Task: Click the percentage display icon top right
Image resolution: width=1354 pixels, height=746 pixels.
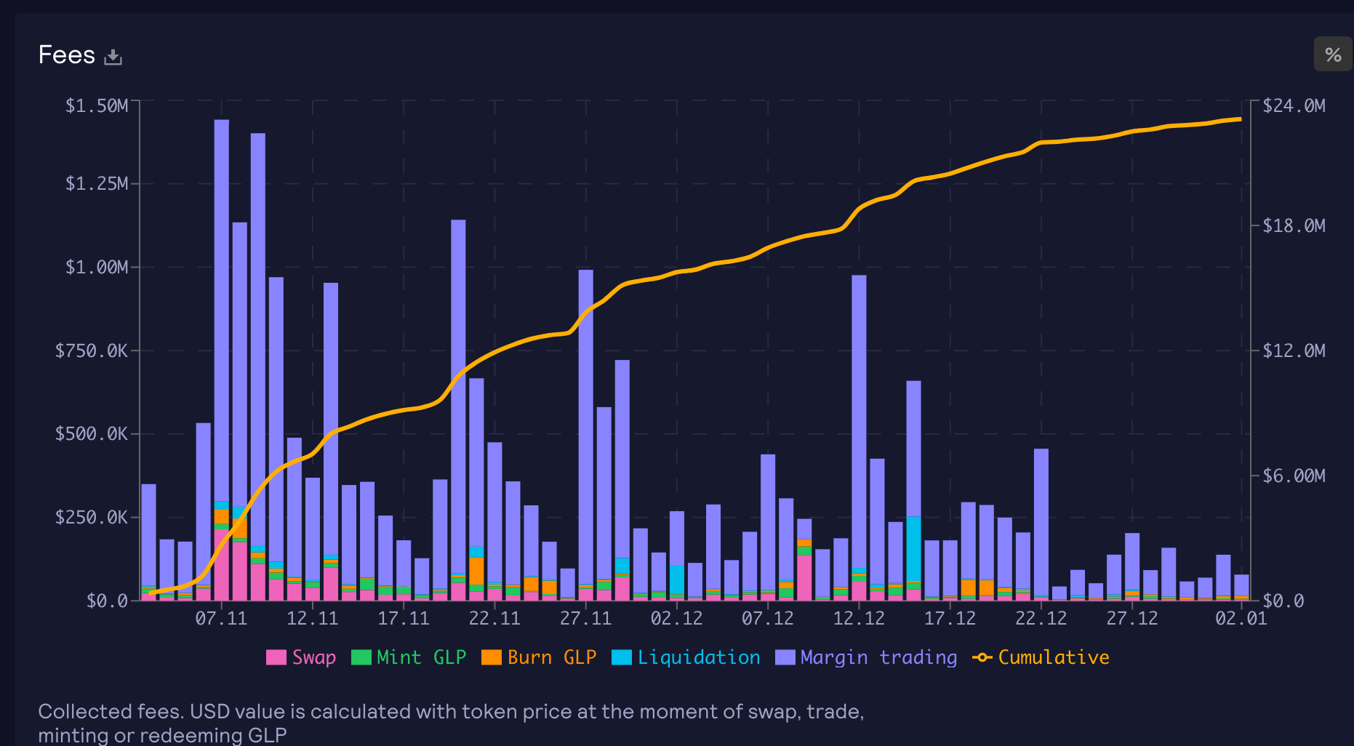Action: tap(1333, 54)
